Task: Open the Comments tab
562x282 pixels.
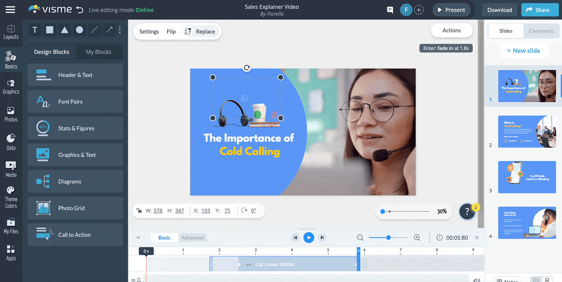Action: (541, 31)
